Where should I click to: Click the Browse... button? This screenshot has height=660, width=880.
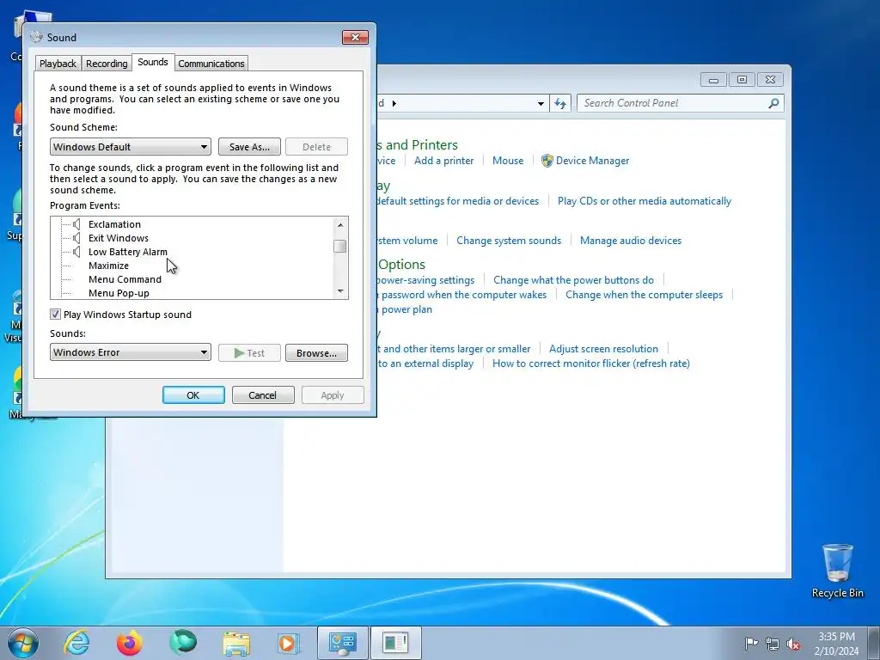[316, 353]
